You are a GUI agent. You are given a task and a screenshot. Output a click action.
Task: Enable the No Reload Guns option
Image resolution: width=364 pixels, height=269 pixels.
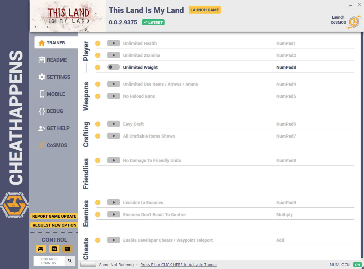click(x=114, y=96)
